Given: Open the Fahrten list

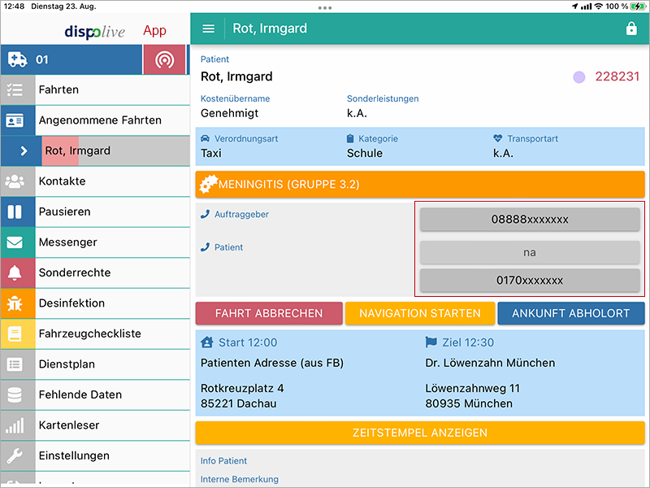Looking at the screenshot, I should point(58,89).
